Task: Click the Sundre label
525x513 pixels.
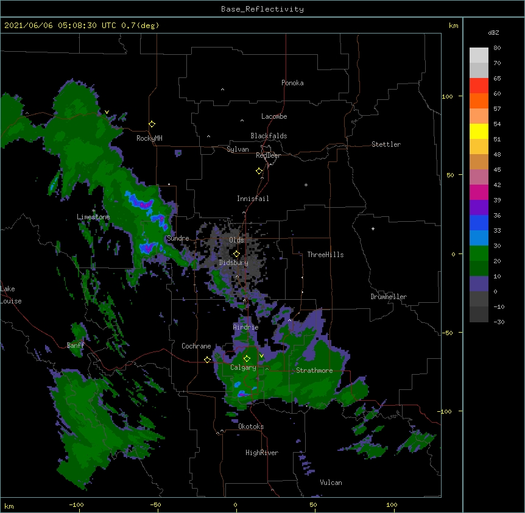Action: coord(178,238)
